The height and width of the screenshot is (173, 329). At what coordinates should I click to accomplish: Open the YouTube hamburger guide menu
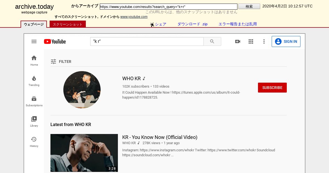[34, 41]
